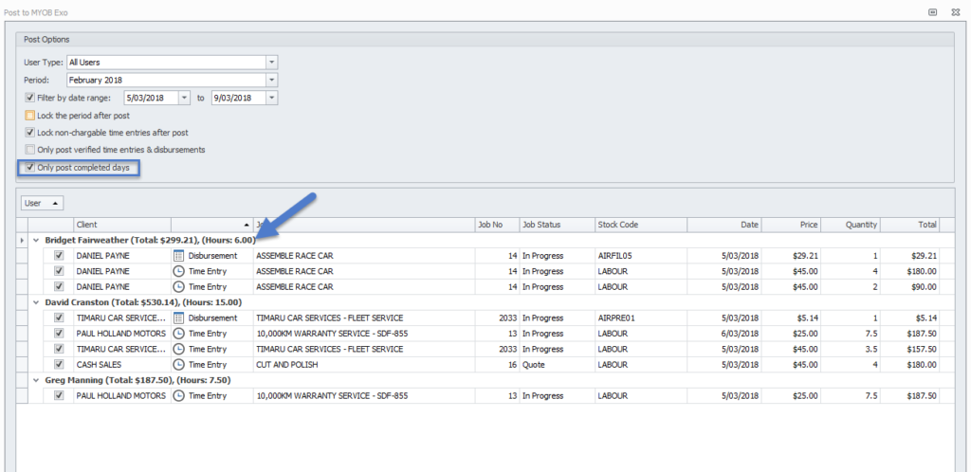Click CASH SALES client cell

(x=122, y=364)
